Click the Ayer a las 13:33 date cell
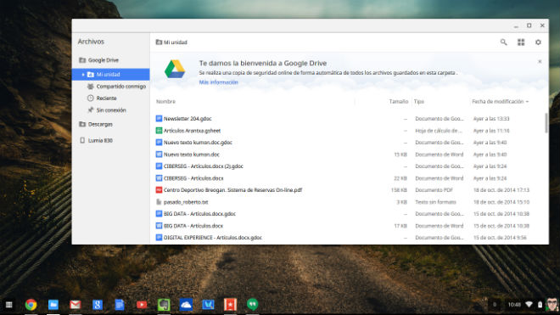The width and height of the screenshot is (560, 315). 491,119
